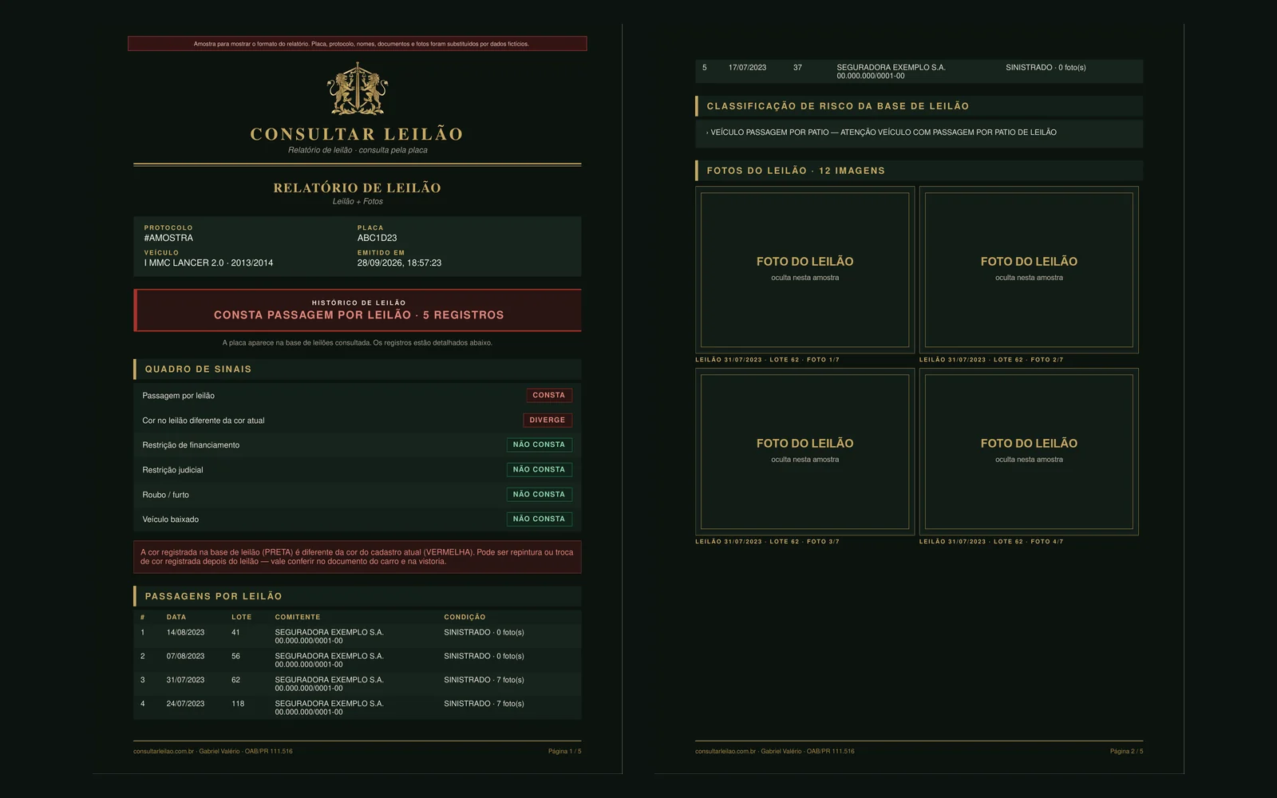Click the Consultar Leilão lion crest logo
The width and height of the screenshot is (1277, 798).
pyautogui.click(x=358, y=90)
